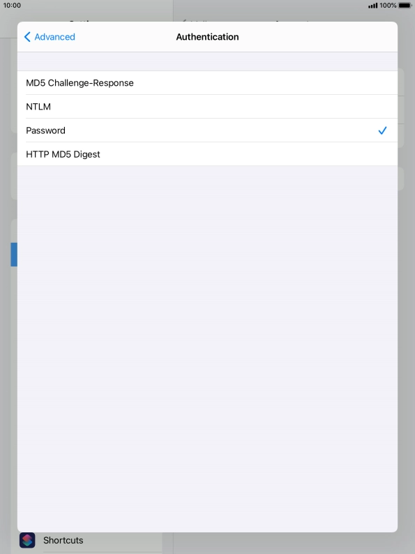The width and height of the screenshot is (415, 554).
Task: Choose the NTLM authentication option
Action: [x=207, y=106]
